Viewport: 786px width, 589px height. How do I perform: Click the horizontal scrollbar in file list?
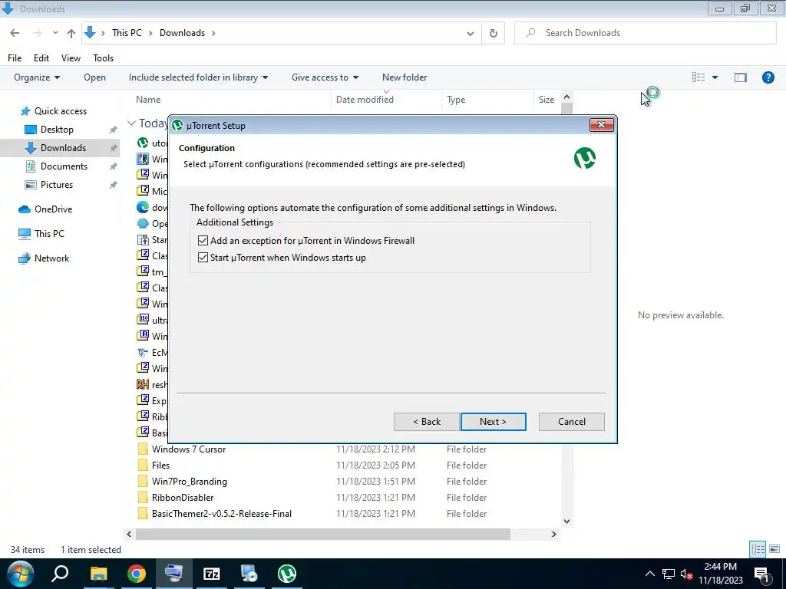pyautogui.click(x=323, y=535)
